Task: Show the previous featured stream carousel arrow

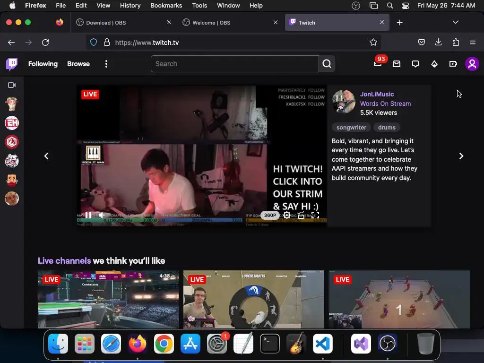Action: click(x=46, y=156)
